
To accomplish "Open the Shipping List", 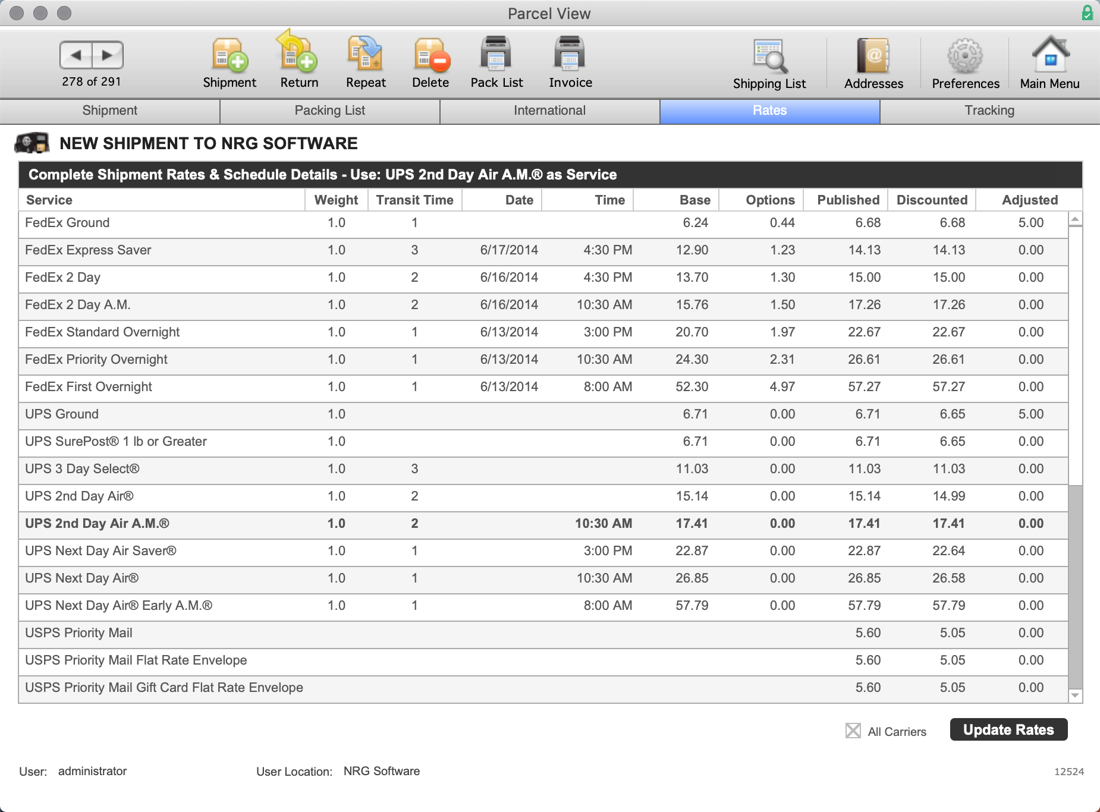I will pyautogui.click(x=769, y=64).
